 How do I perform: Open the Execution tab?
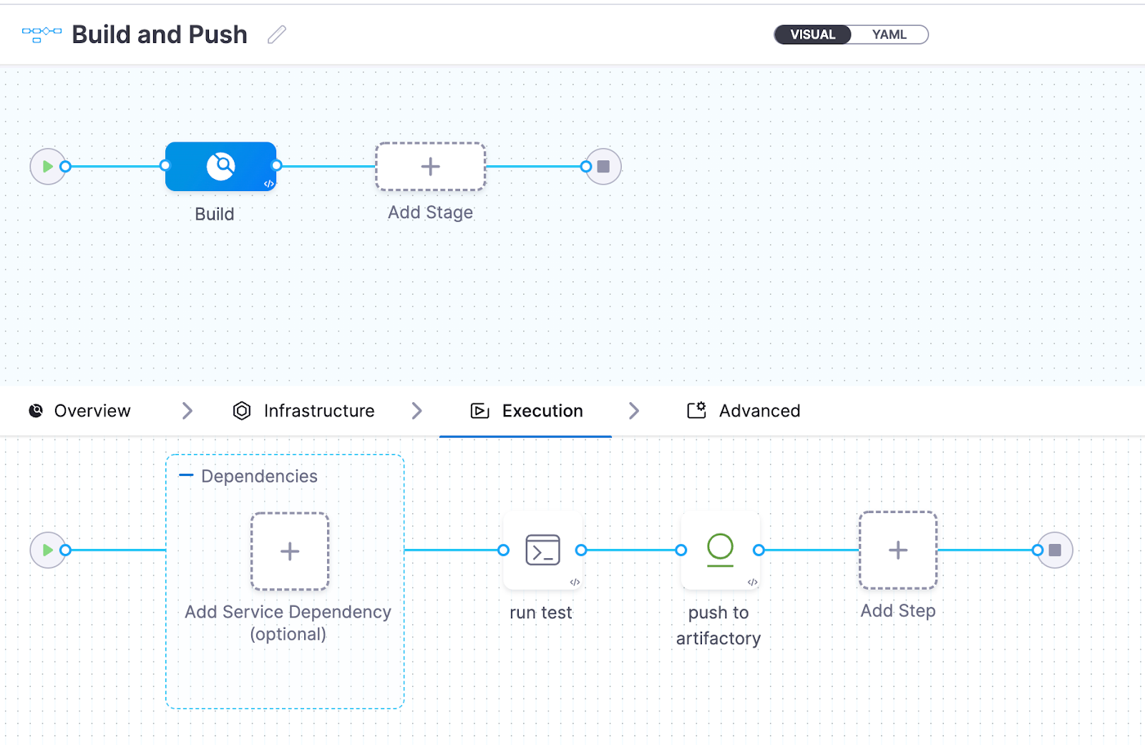[x=527, y=411]
